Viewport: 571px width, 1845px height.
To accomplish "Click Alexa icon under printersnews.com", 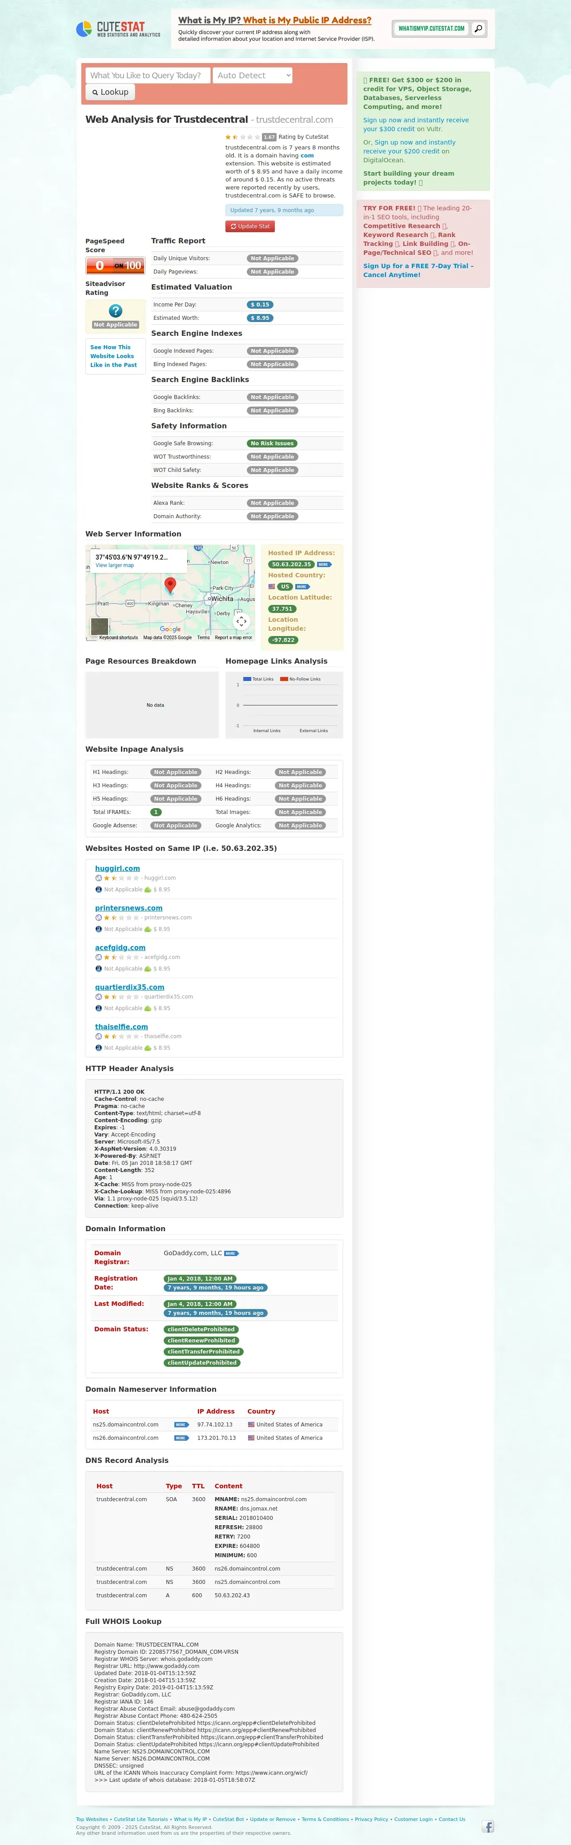I will click(99, 929).
